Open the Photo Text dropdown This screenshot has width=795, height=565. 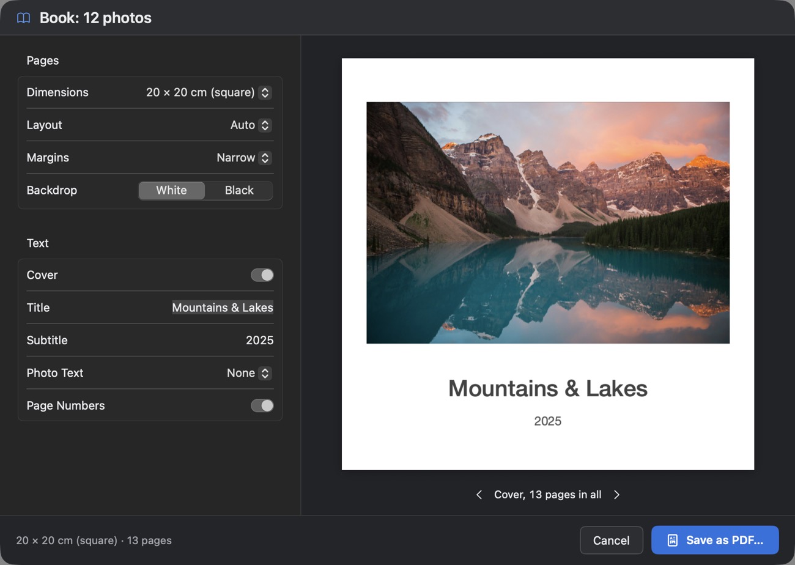coord(249,373)
